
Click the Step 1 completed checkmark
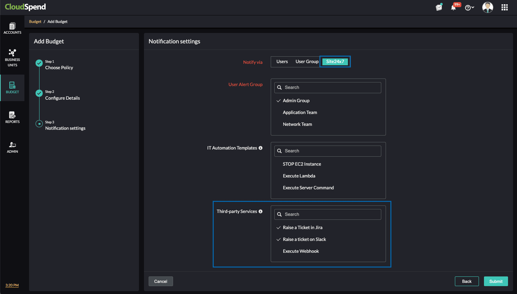tap(39, 63)
